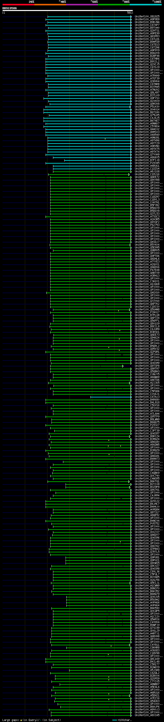Open hit UniRef100_P39017

click(147, 312)
